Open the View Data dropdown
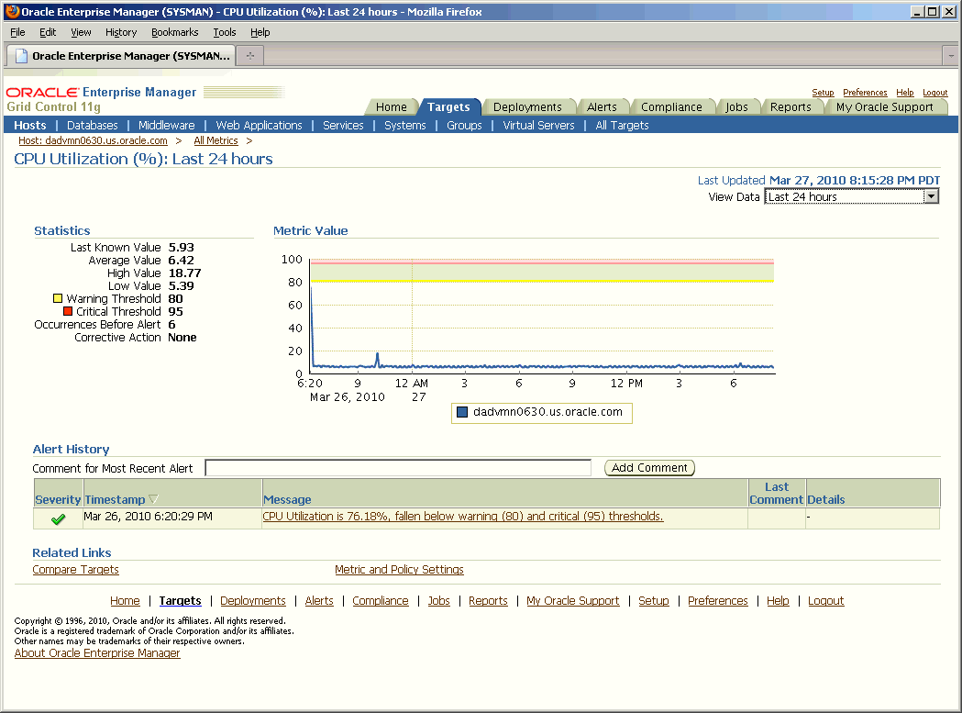Viewport: 962px width, 713px height. click(x=852, y=197)
